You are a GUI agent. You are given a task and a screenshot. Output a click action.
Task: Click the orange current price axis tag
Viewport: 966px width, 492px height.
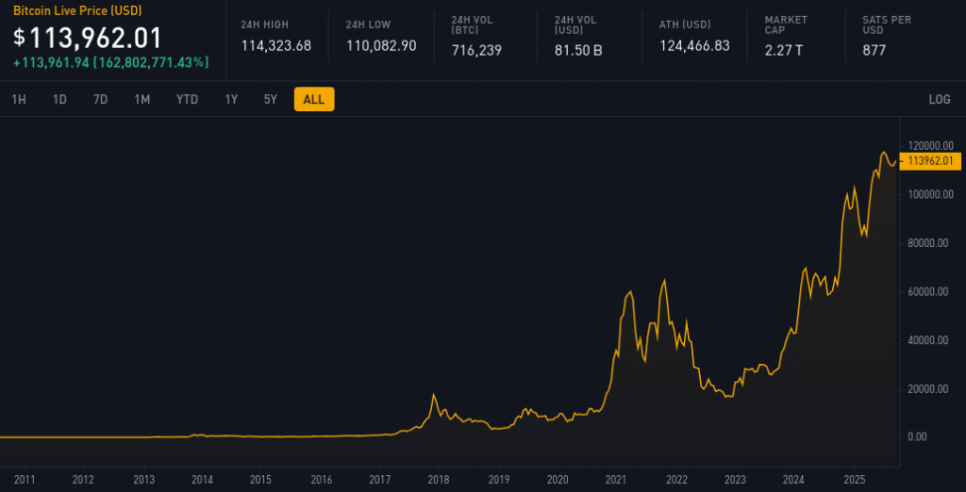pyautogui.click(x=930, y=161)
